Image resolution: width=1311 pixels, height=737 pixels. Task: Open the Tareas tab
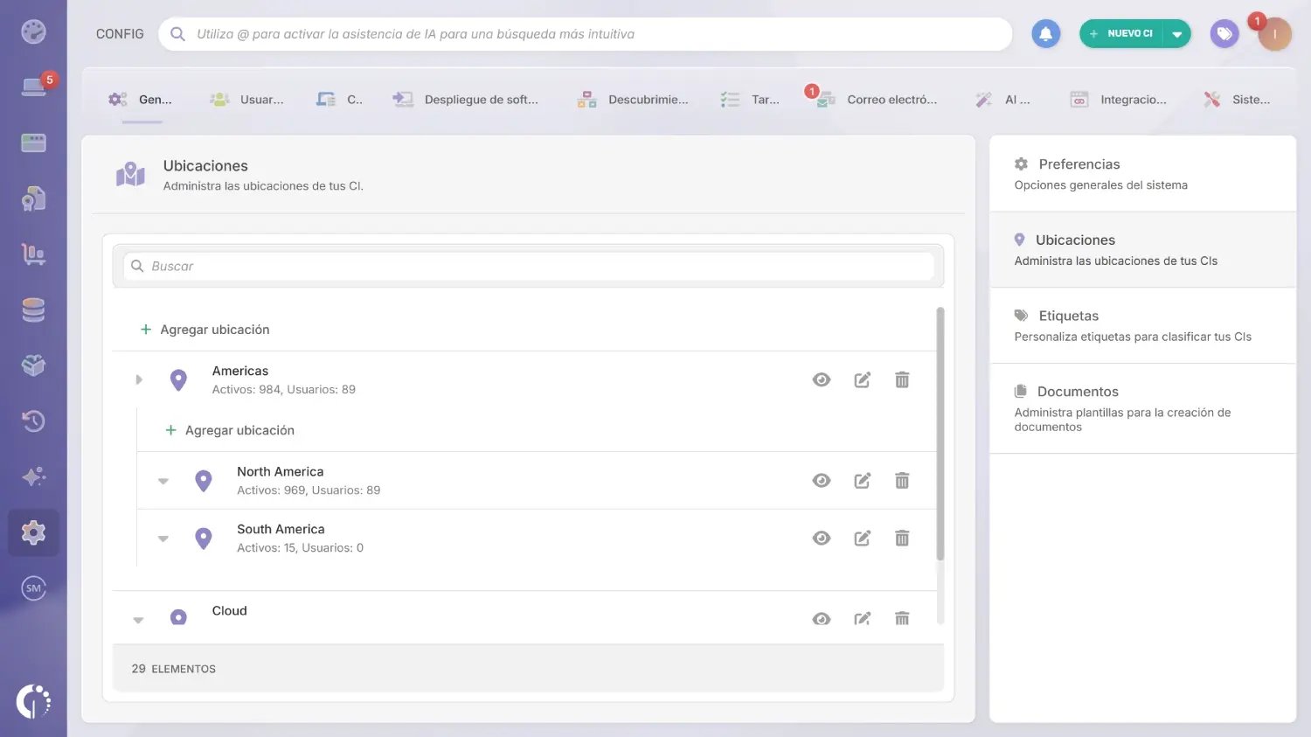tap(750, 100)
